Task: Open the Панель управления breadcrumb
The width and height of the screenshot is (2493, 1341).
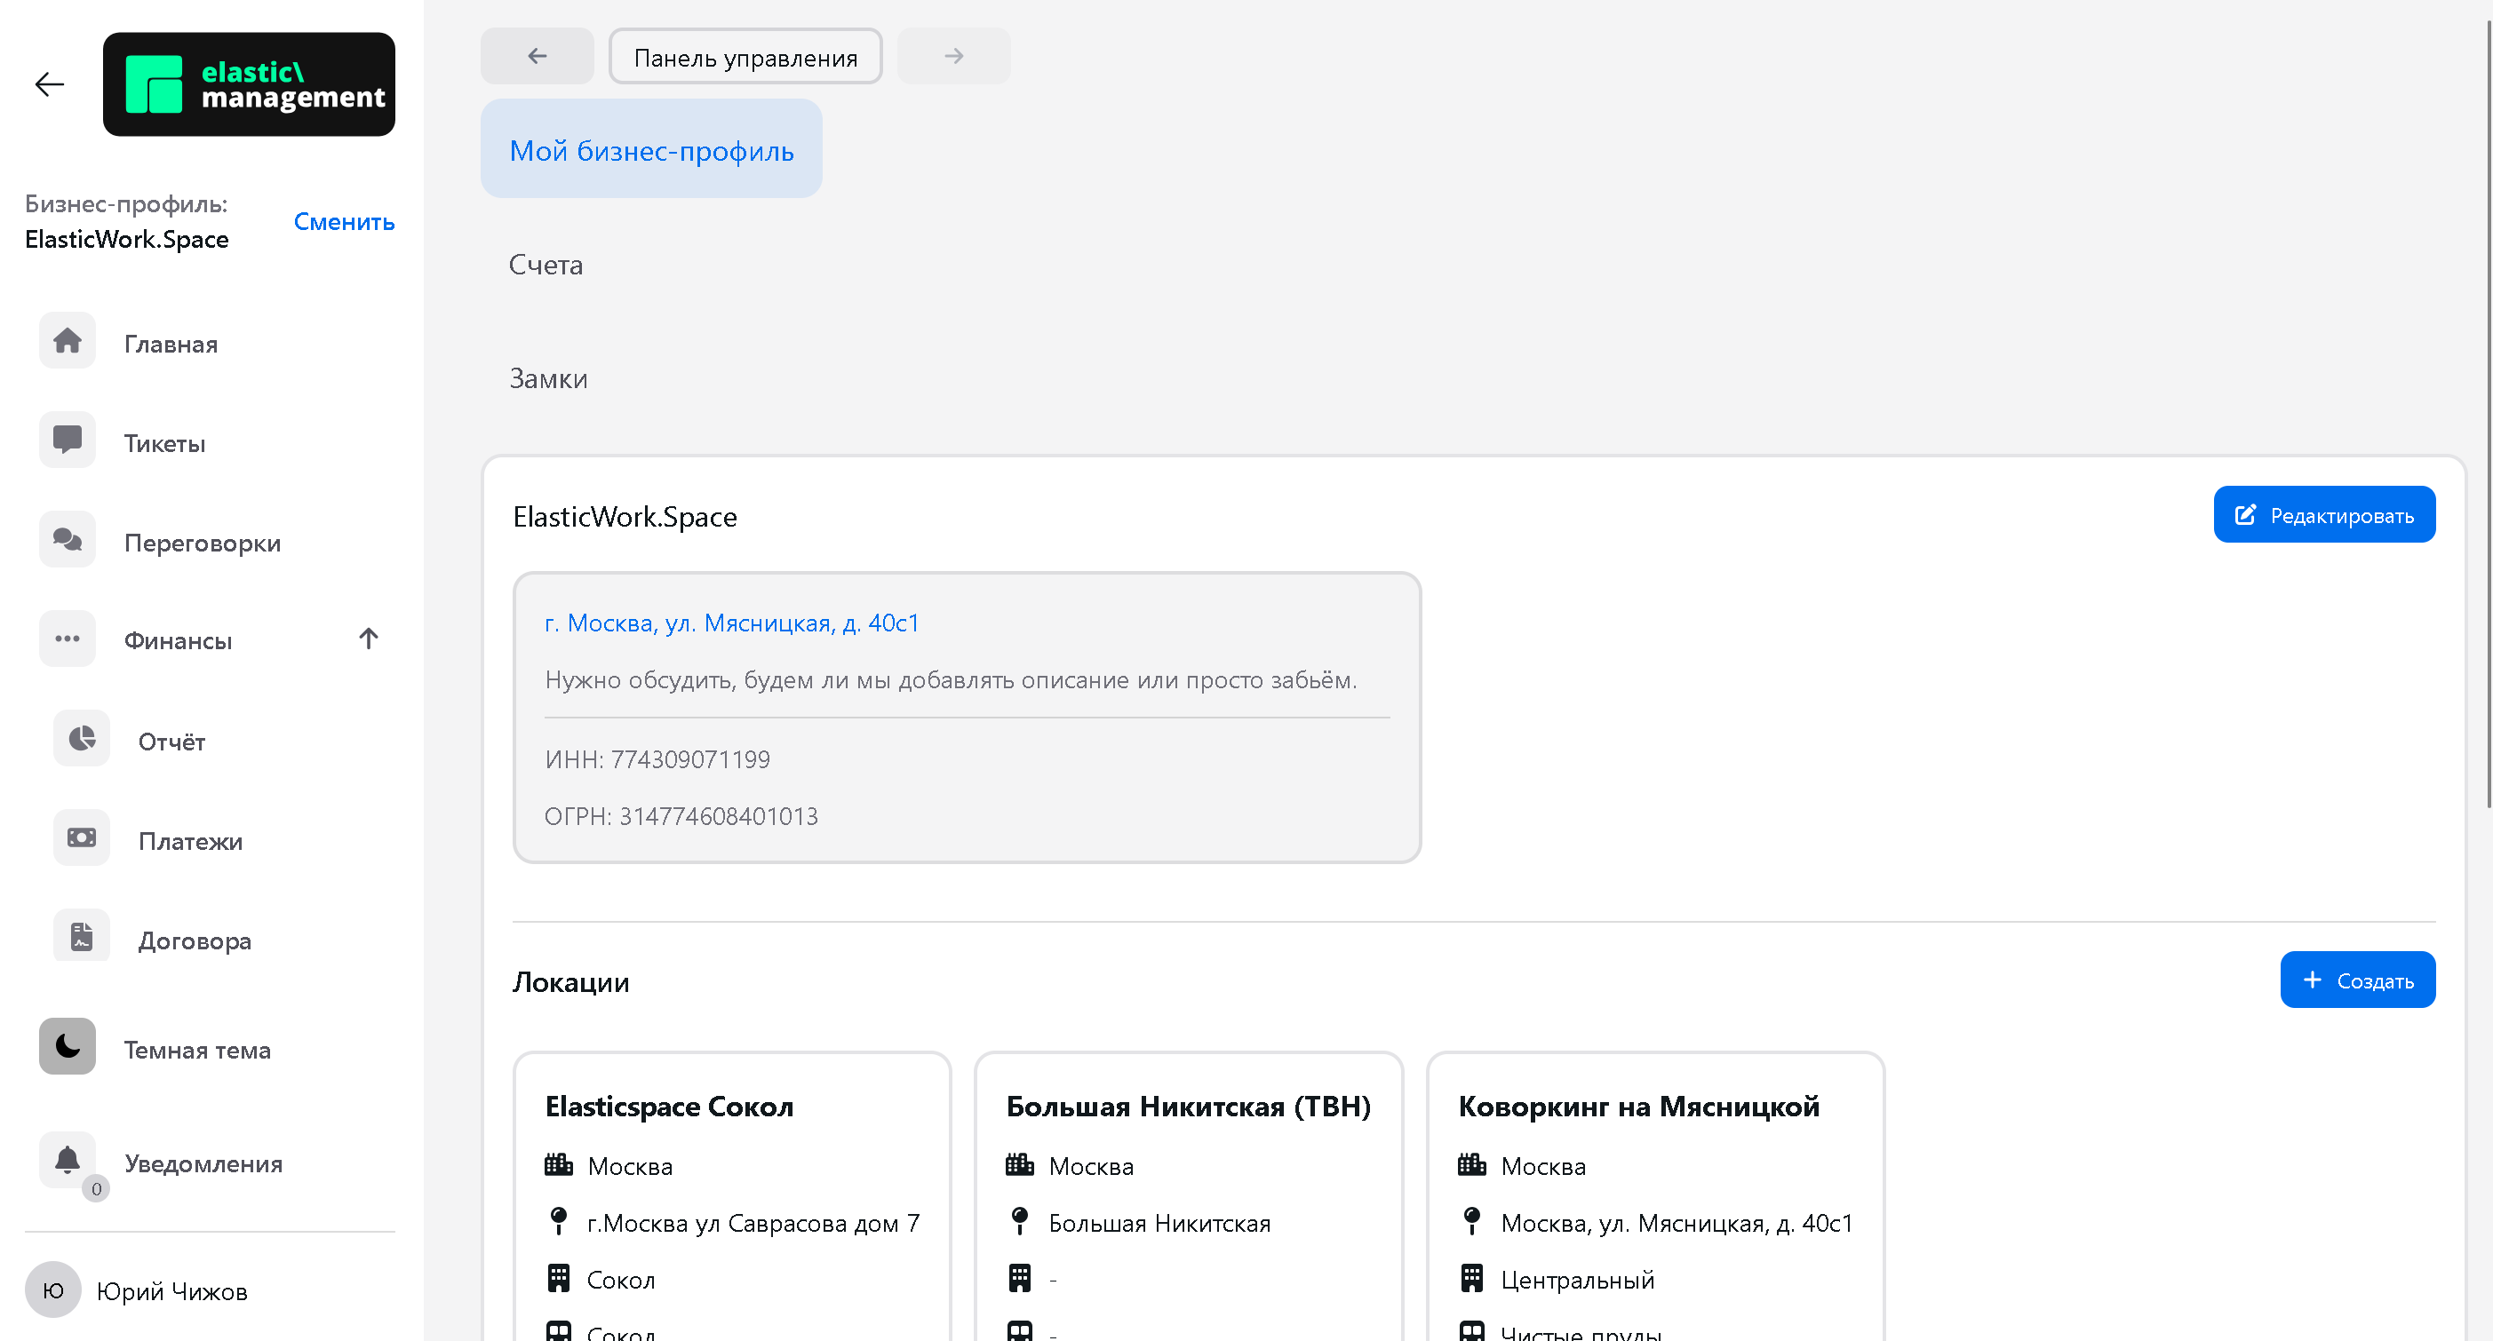Action: pos(745,57)
